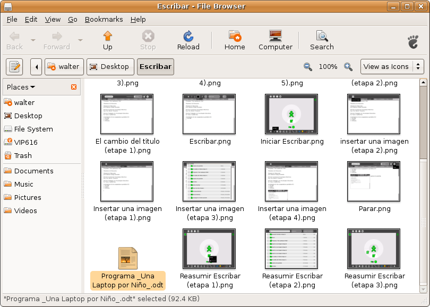Zoom out using the minus magnifier
Image resolution: width=430 pixels, height=307 pixels.
[308, 67]
